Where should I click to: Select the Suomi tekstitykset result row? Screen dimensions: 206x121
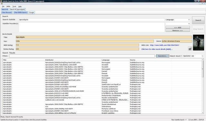(102, 104)
